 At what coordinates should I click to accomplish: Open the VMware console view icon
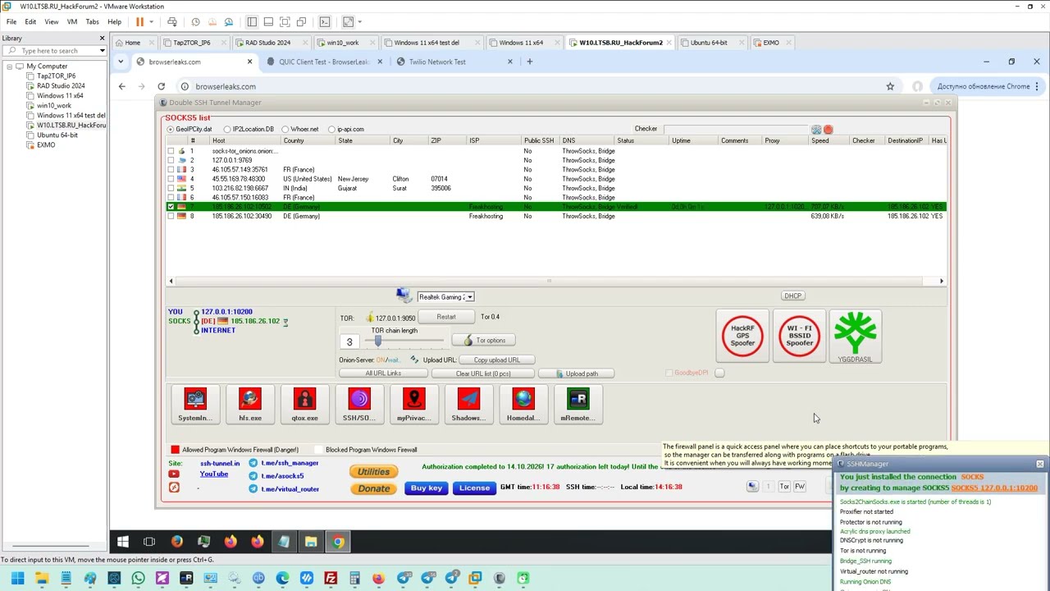click(x=325, y=22)
